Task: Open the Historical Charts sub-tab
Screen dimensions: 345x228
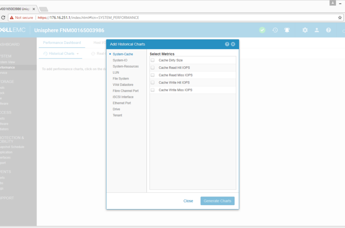Action: pos(61,53)
